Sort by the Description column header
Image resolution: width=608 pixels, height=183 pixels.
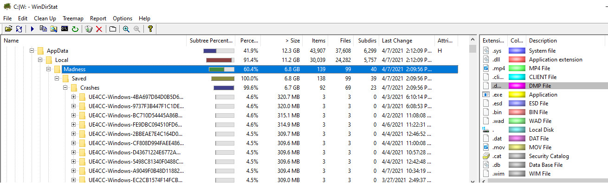(x=566, y=41)
